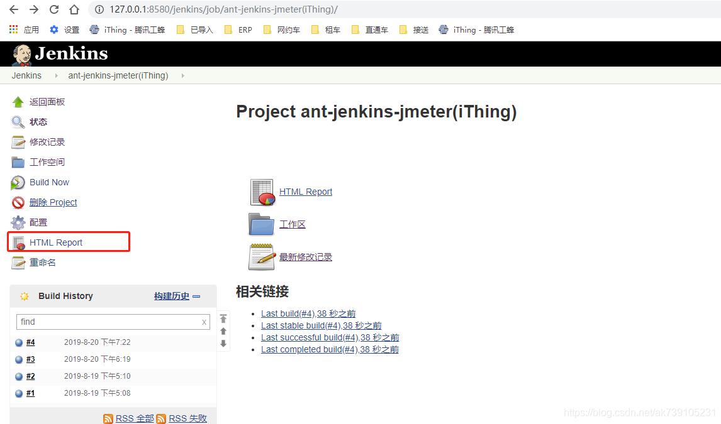This screenshot has height=424, width=721.
Task: Open the 设置 bookmark
Action: 64,30
